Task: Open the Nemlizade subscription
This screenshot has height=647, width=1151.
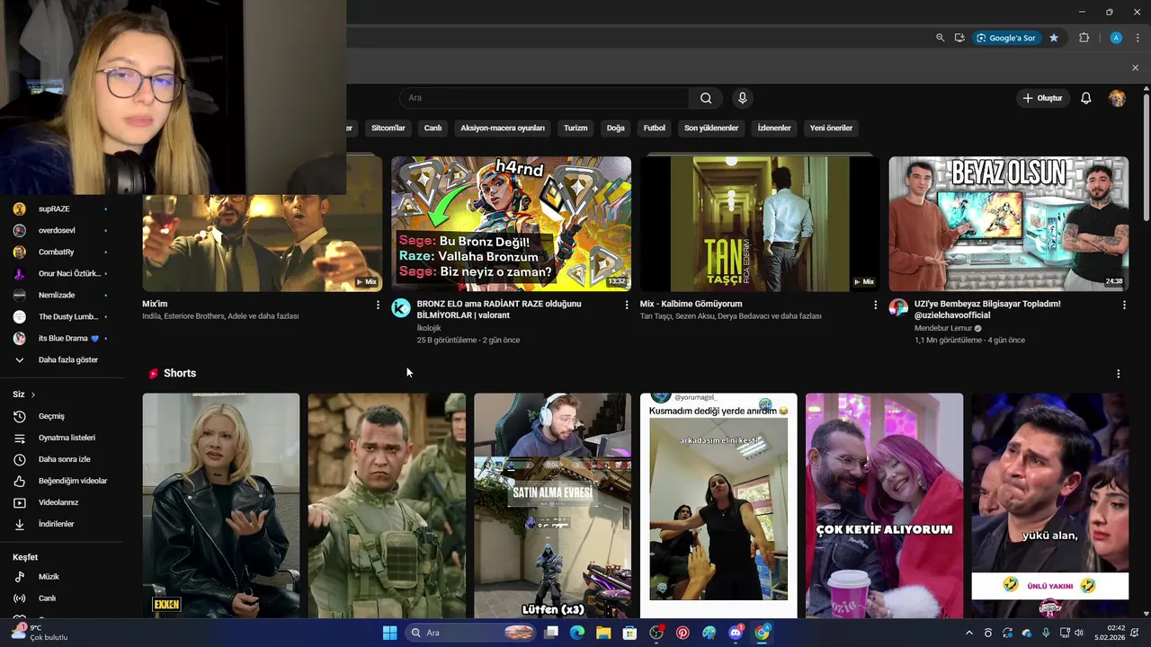Action: point(61,295)
